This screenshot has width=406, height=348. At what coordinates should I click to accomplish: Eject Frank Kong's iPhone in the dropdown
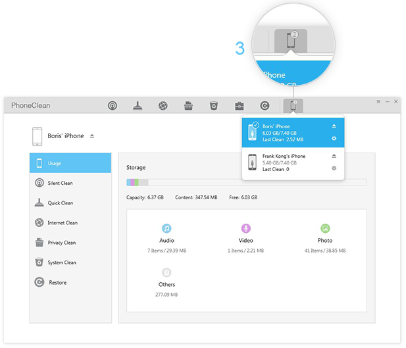click(334, 156)
